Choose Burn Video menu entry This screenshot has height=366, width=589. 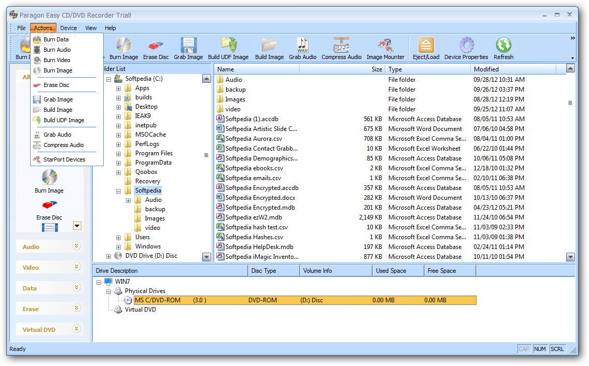click(x=57, y=60)
